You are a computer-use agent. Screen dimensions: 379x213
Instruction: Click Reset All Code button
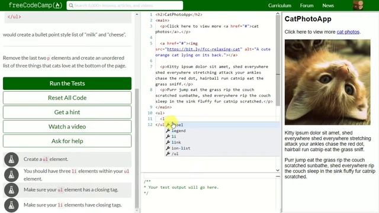(67, 98)
